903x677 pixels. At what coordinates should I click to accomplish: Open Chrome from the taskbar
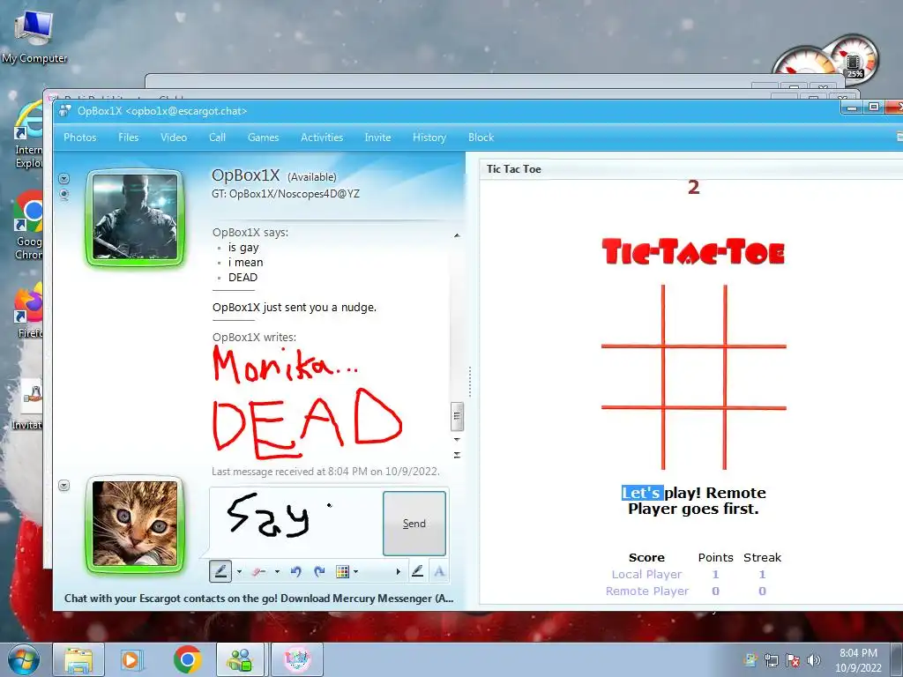pyautogui.click(x=187, y=659)
